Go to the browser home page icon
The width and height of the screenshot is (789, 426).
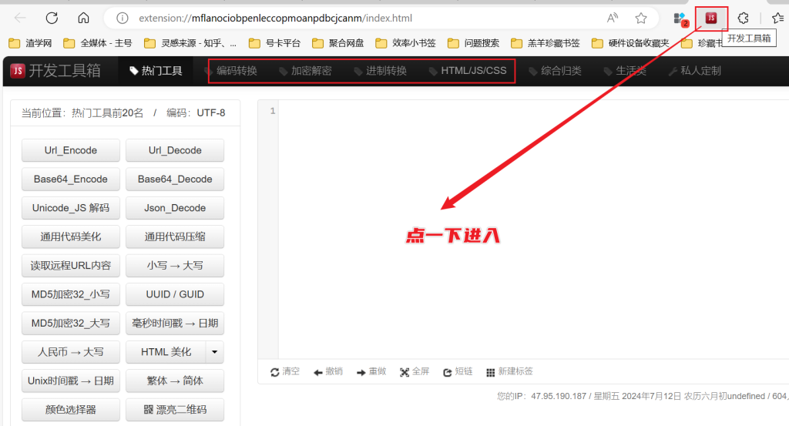click(x=83, y=18)
